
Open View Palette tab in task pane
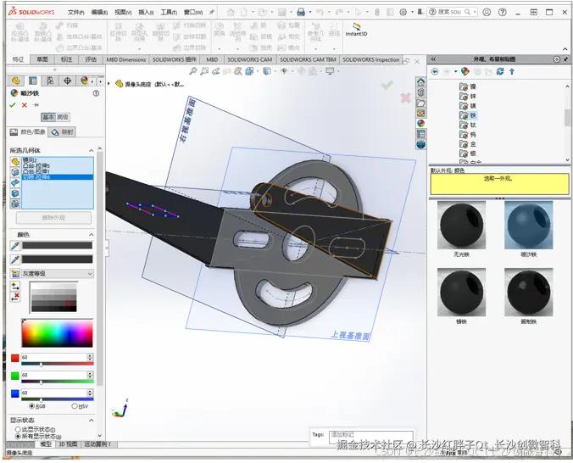(x=421, y=114)
